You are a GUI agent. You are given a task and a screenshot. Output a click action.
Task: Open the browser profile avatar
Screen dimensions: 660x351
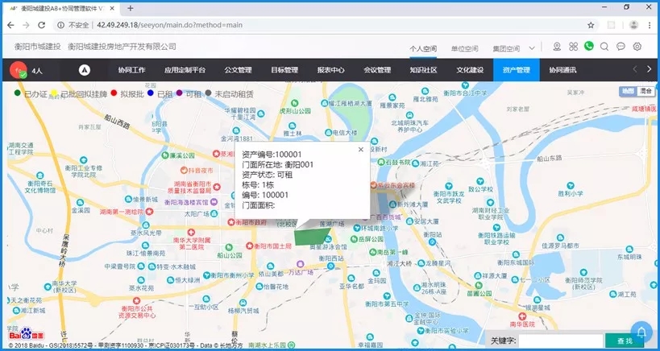[633, 25]
